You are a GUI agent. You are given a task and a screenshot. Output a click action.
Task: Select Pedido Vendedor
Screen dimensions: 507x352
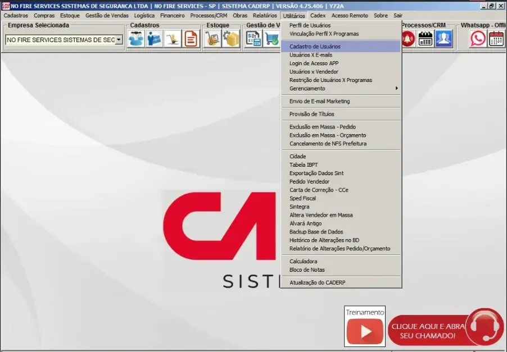click(341, 181)
